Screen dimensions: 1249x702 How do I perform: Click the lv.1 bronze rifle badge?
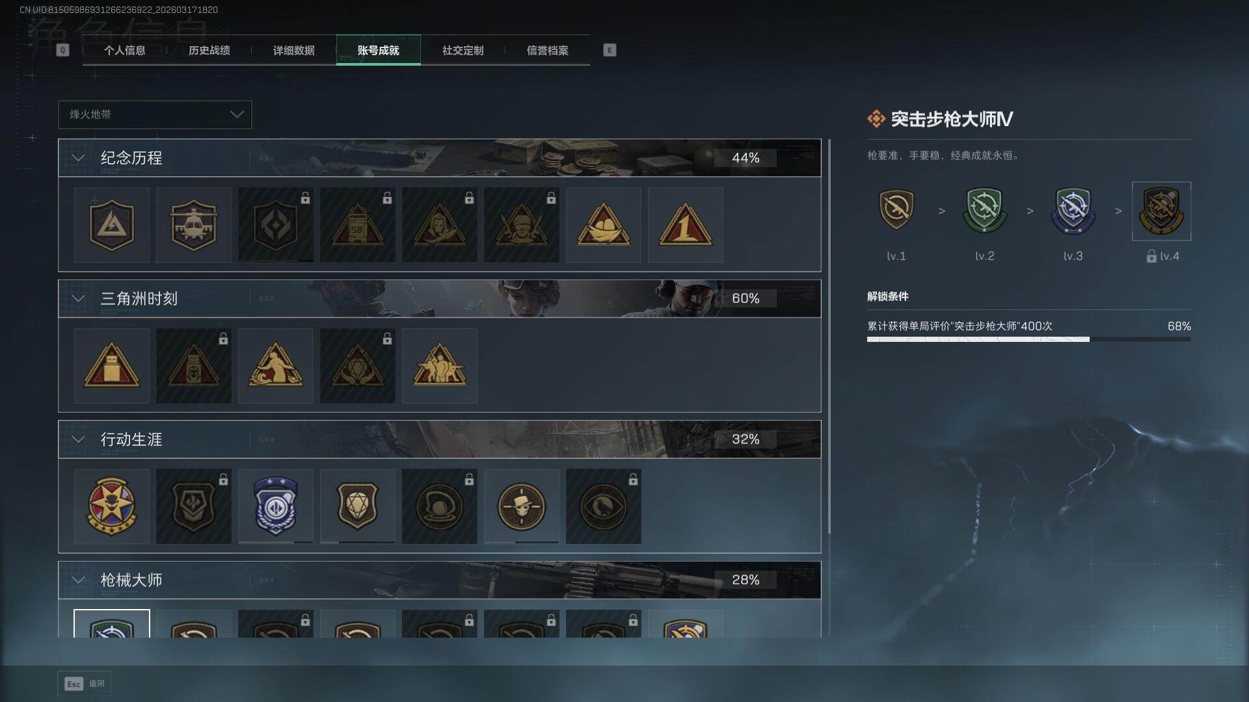coord(896,209)
